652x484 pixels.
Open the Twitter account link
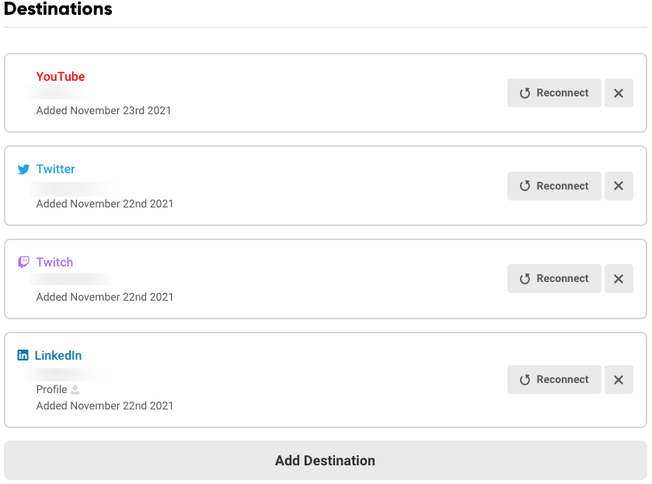point(54,169)
